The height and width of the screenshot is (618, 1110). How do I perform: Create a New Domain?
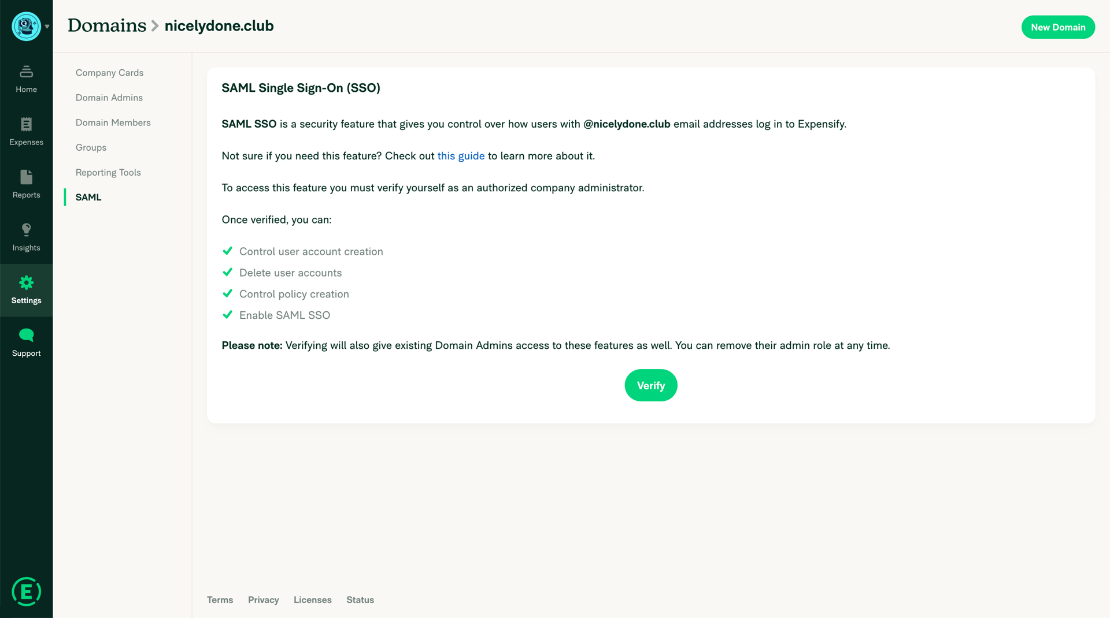click(1058, 27)
